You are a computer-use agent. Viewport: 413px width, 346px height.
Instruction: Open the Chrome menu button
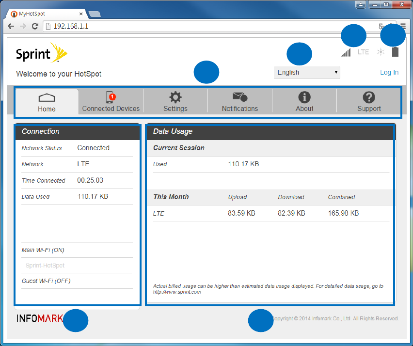pos(403,26)
